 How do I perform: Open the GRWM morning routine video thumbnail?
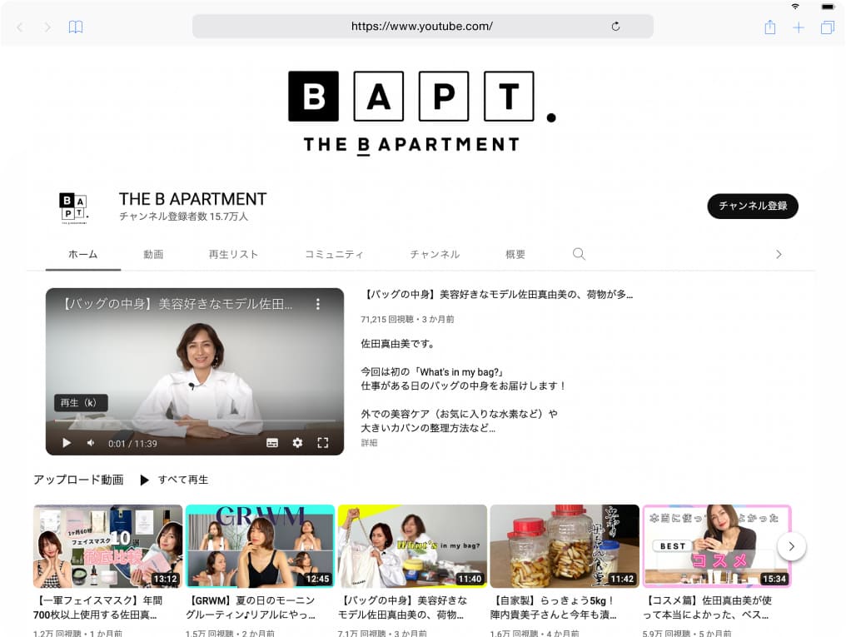[260, 547]
